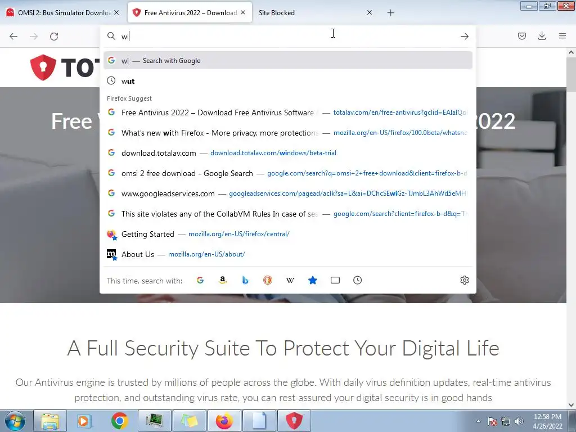Screen dimensions: 576x432
Task: Open the Windows Start menu orb
Action: tap(15, 421)
